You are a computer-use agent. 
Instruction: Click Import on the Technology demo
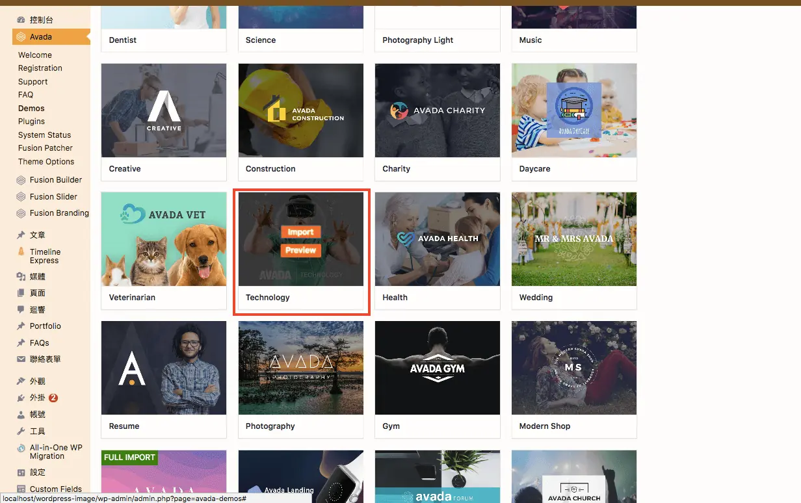pyautogui.click(x=301, y=232)
